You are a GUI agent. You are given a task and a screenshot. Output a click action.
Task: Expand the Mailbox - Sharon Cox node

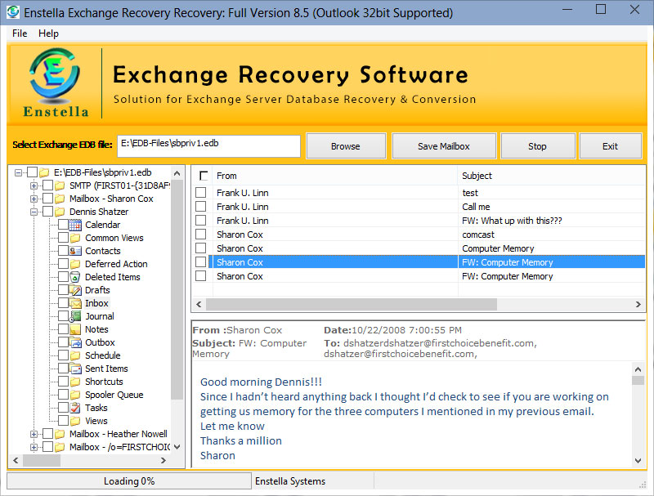pyautogui.click(x=34, y=199)
